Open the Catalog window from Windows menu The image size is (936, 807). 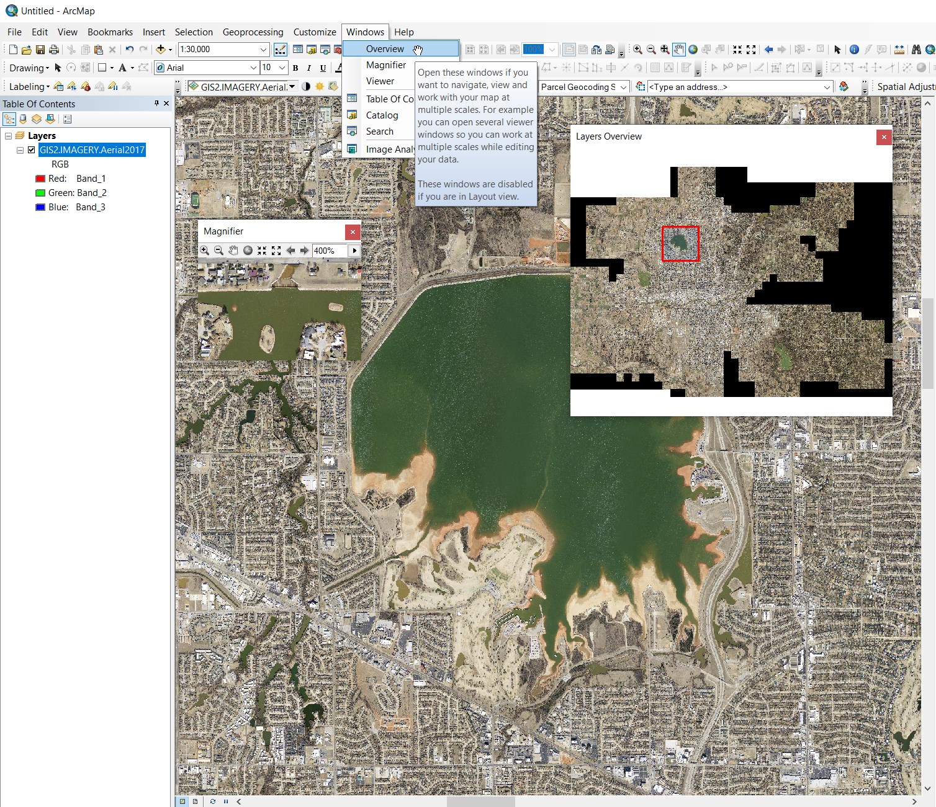382,115
